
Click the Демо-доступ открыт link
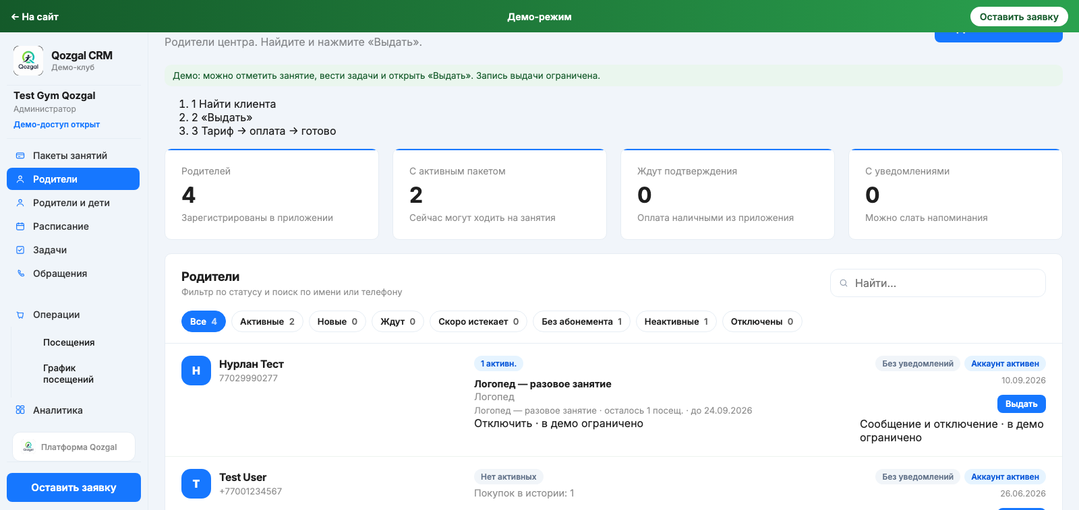57,125
